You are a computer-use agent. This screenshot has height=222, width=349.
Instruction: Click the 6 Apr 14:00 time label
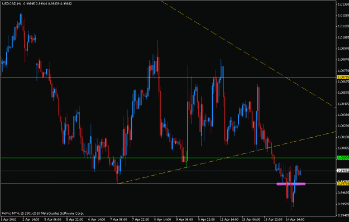(x=97, y=220)
